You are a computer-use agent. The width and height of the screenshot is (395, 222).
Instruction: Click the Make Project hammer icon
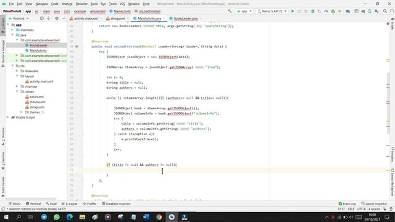(x=230, y=11)
